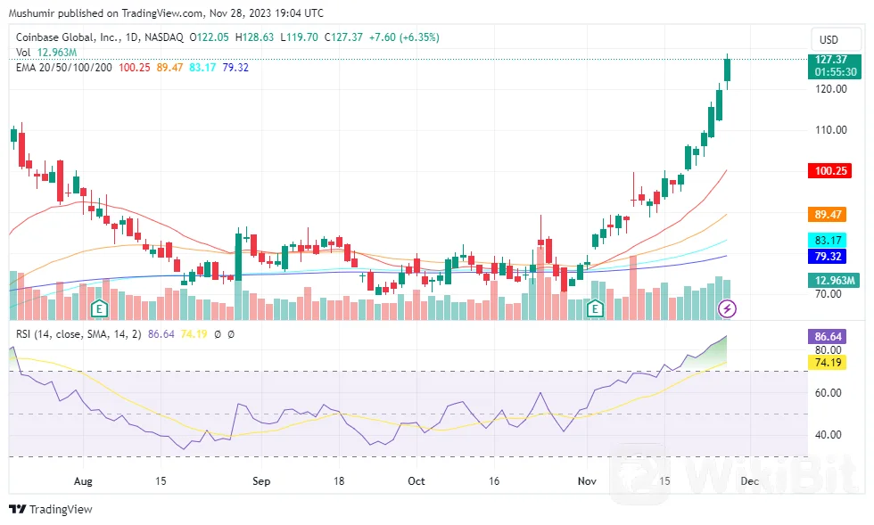Viewport: 874px width, 525px height.
Task: Click the 12.963M volume label
Action: (835, 282)
